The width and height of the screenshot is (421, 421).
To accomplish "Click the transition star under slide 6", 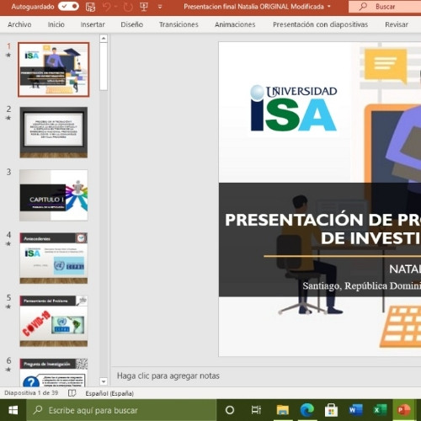I will click(x=8, y=370).
